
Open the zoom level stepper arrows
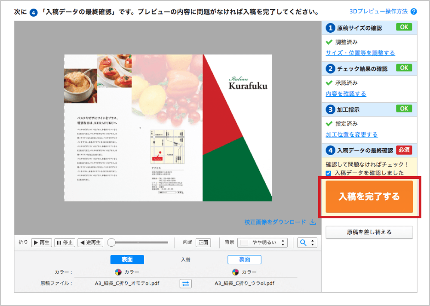pos(313,242)
